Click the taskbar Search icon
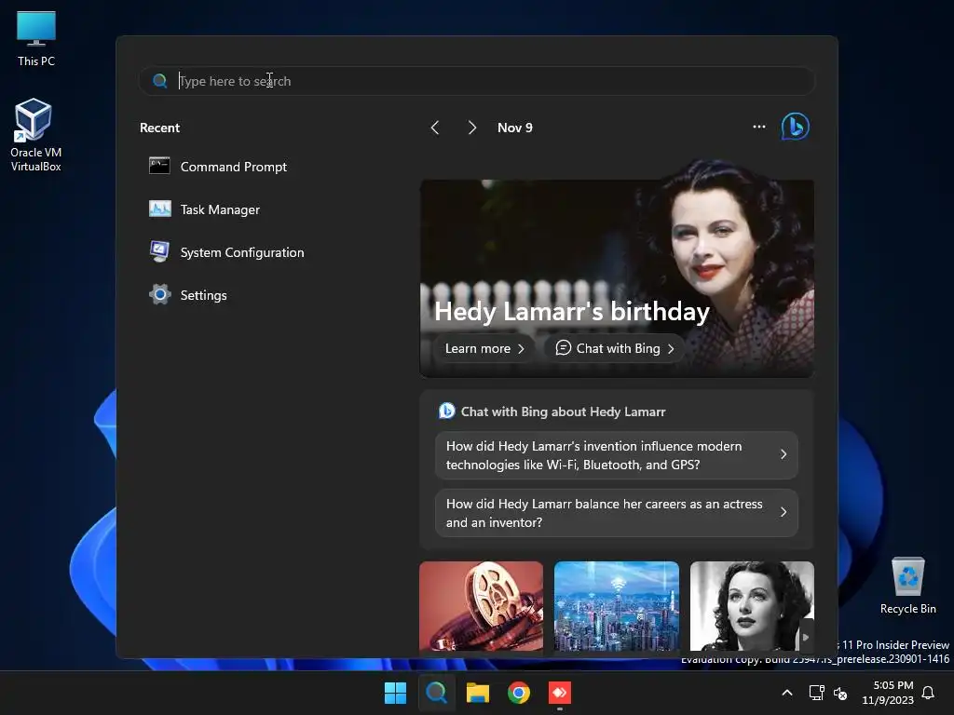 tap(436, 693)
